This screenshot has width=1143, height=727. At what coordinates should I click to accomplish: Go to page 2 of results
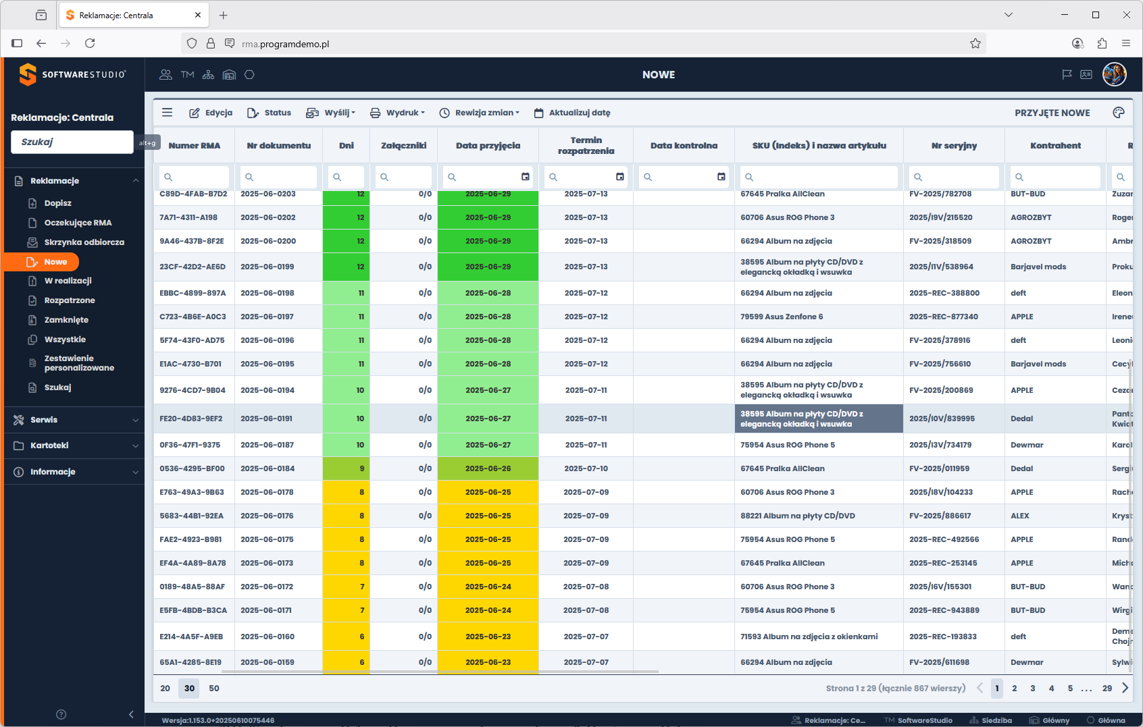click(x=1015, y=688)
